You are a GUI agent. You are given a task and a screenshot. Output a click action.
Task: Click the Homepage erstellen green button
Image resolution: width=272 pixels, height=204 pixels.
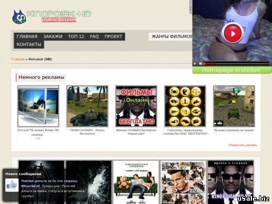coord(232,70)
